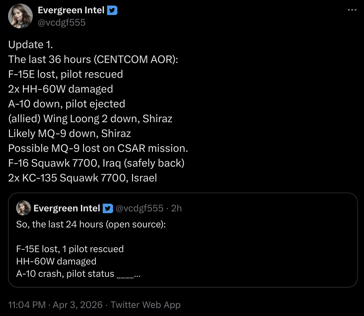Open the quoted tweet's small profile avatar

pyautogui.click(x=23, y=208)
